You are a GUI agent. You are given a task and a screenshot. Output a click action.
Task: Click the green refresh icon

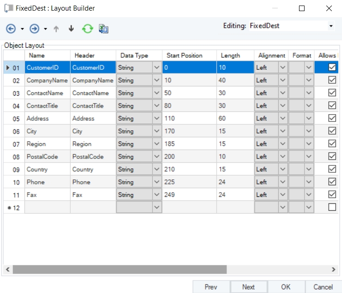(87, 29)
